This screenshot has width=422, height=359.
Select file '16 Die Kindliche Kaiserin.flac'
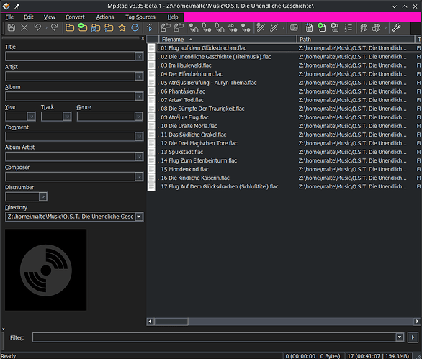[x=195, y=178]
